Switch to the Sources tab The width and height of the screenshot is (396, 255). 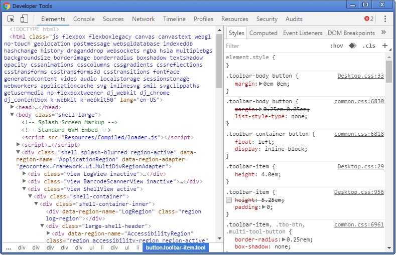pyautogui.click(x=113, y=19)
